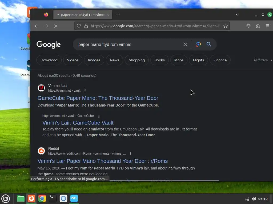Click the Vimm's Lair site favicon
This screenshot has width=273, height=204.
click(x=41, y=88)
